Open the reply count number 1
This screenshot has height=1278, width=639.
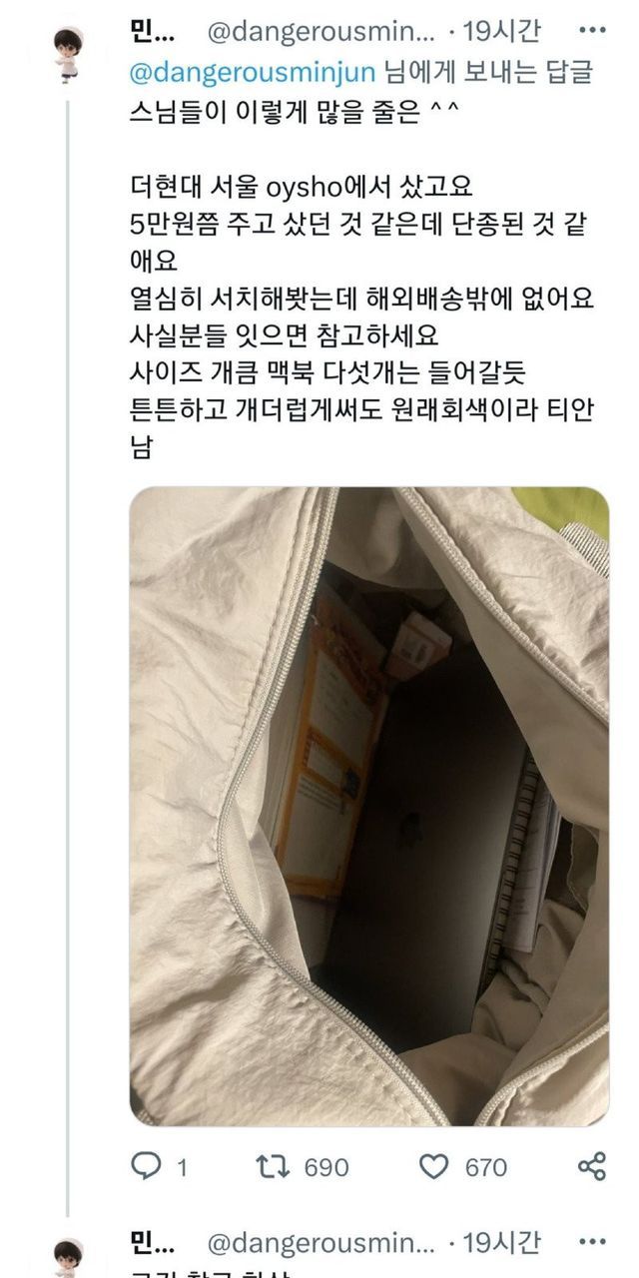(x=183, y=1167)
